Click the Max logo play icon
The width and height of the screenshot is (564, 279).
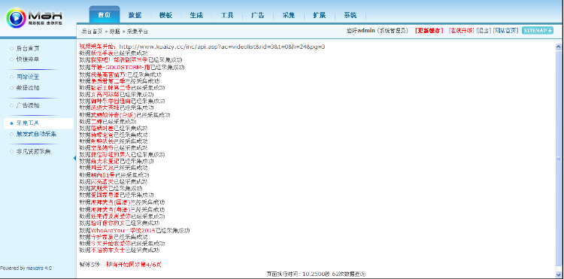coord(16,18)
